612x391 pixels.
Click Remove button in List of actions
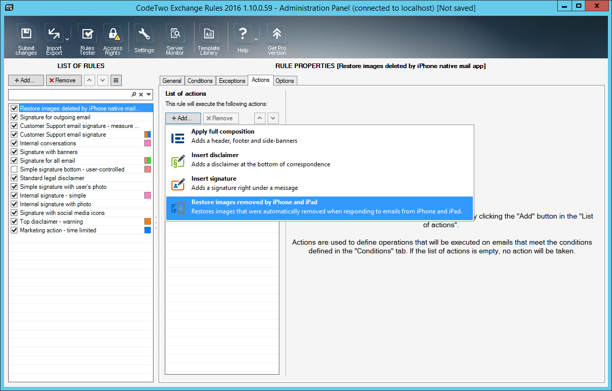pos(221,118)
